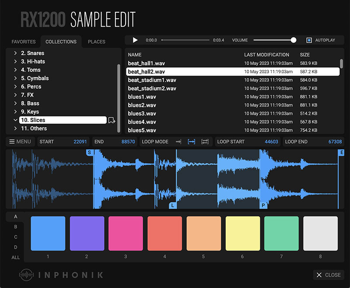Select file beat_stadium2.wav
Image resolution: width=350 pixels, height=288 pixels.
click(x=233, y=88)
